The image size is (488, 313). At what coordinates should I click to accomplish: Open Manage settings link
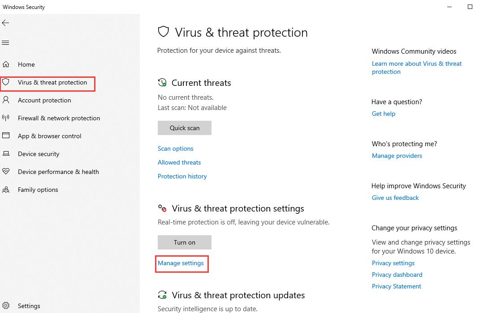tap(181, 263)
